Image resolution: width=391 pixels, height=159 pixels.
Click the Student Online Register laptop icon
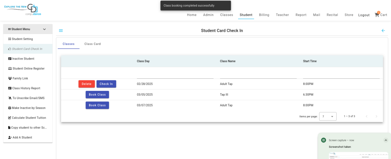pos(10,69)
